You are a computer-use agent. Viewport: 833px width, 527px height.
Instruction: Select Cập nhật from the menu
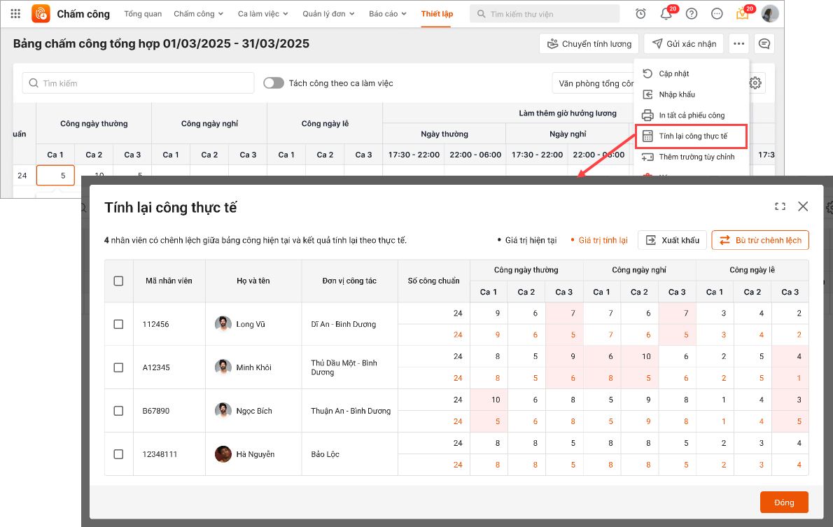pyautogui.click(x=691, y=73)
